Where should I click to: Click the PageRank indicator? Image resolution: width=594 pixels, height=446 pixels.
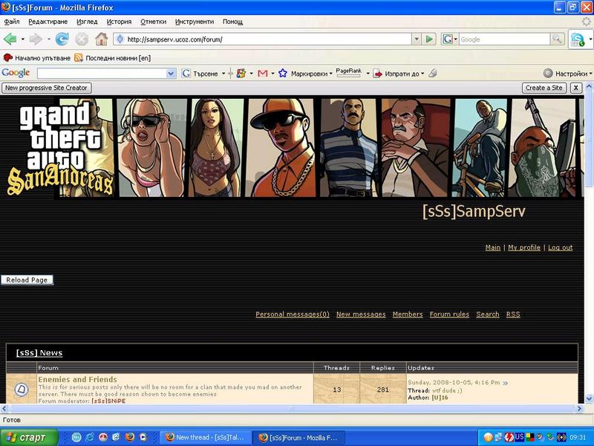348,72
